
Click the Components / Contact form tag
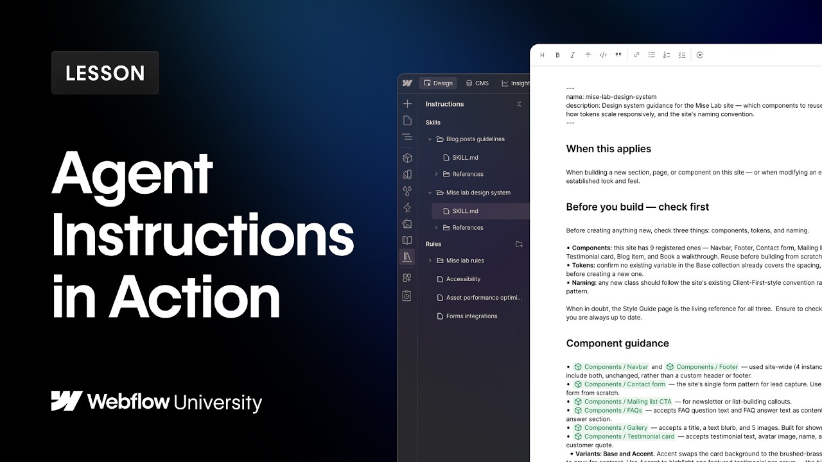coord(620,384)
